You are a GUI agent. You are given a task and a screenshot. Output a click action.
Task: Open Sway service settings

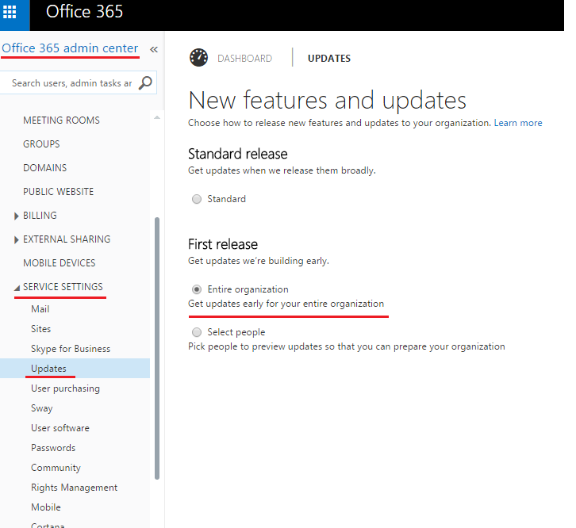click(42, 408)
